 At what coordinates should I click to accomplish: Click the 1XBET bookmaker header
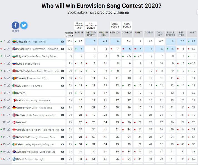(x=192, y=33)
